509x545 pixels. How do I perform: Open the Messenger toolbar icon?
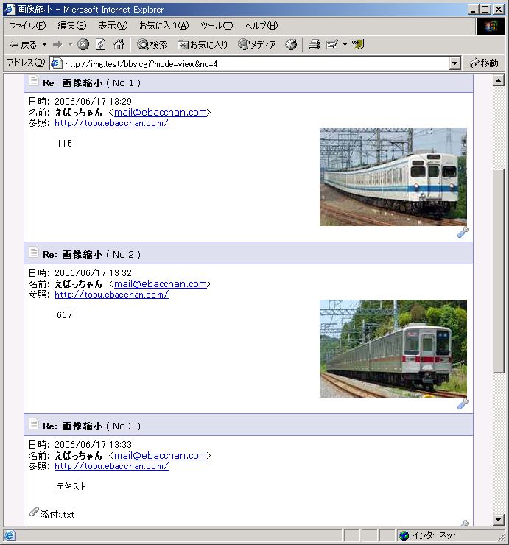(x=358, y=44)
